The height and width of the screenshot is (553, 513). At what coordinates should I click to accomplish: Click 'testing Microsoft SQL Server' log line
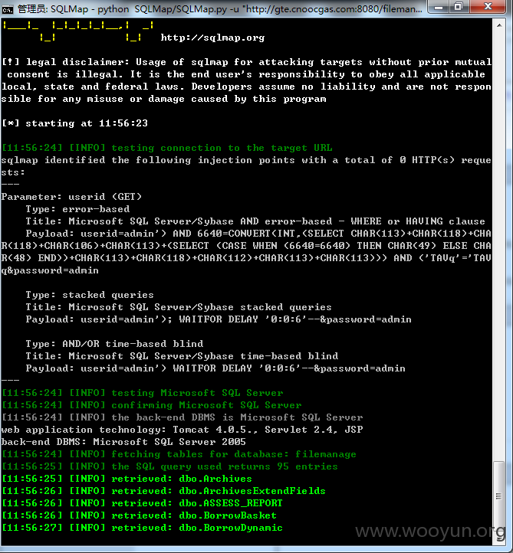point(143,393)
